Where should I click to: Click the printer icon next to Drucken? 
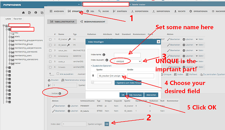[49, 80]
